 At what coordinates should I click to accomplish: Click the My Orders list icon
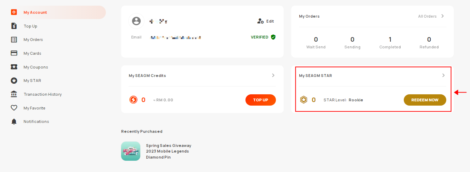click(x=14, y=40)
